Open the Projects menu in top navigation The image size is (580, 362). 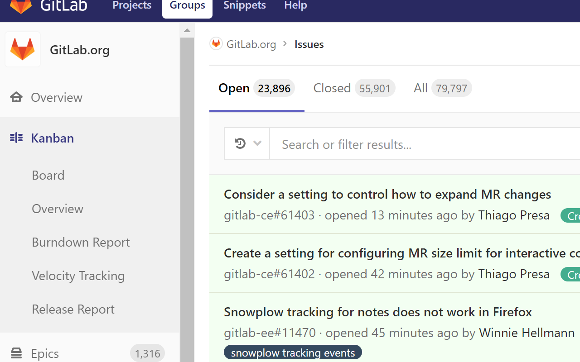click(132, 5)
